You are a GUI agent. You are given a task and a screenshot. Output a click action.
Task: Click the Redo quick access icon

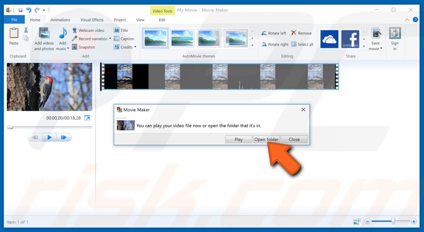[x=37, y=10]
